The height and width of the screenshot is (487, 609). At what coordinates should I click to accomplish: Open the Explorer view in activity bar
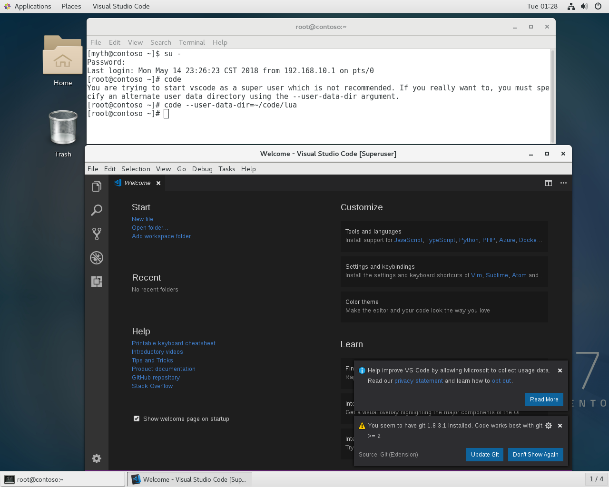pyautogui.click(x=97, y=186)
